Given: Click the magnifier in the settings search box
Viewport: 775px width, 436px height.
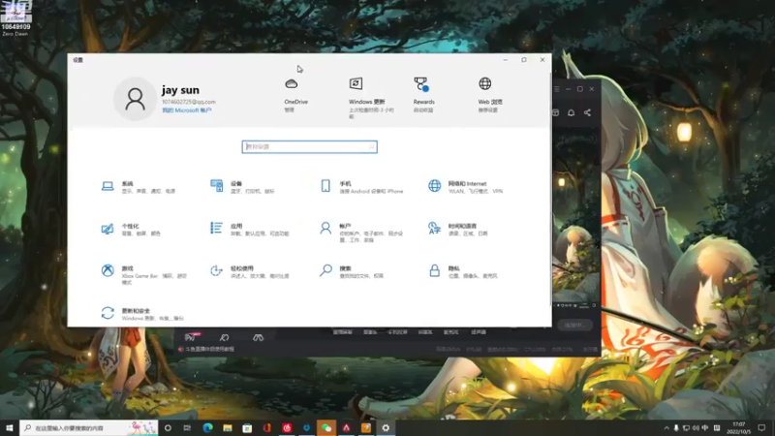Looking at the screenshot, I should pyautogui.click(x=371, y=147).
